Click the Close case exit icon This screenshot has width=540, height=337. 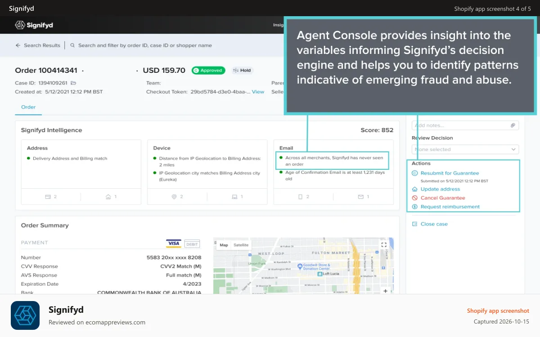click(415, 224)
